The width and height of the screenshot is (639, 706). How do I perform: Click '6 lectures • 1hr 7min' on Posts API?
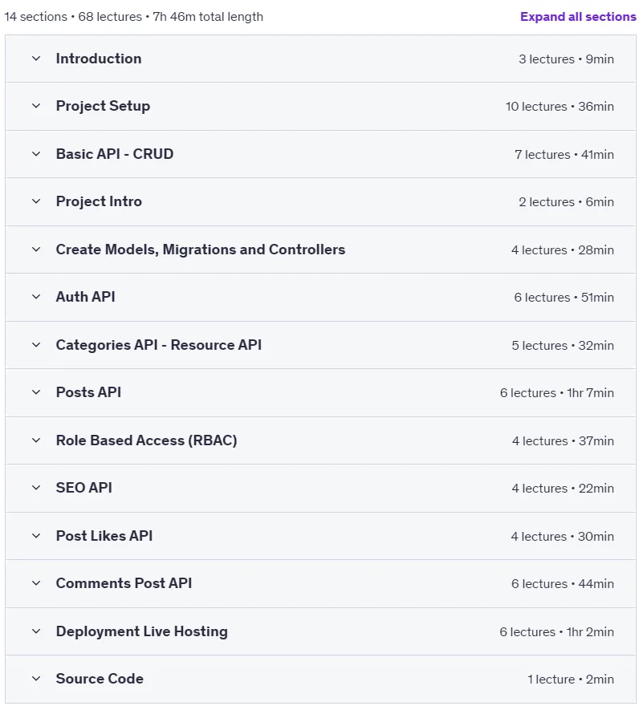pyautogui.click(x=556, y=393)
